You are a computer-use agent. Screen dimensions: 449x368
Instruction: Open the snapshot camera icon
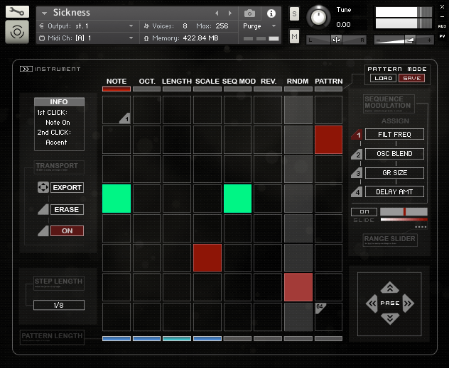[x=249, y=13]
